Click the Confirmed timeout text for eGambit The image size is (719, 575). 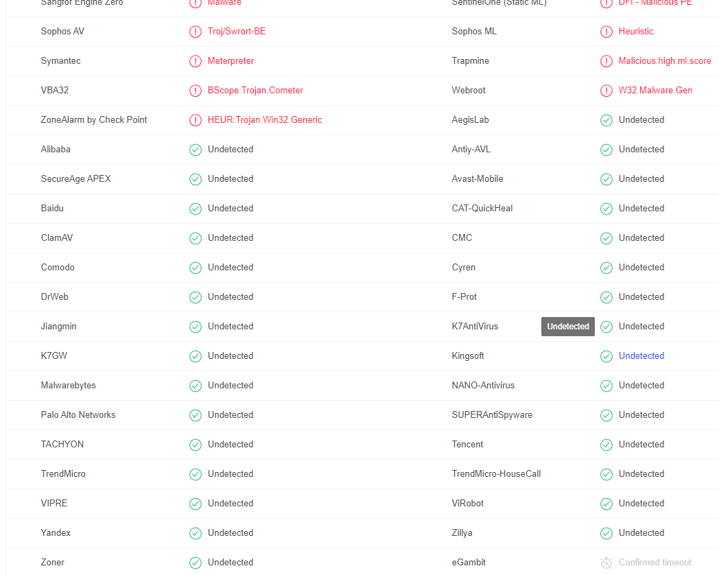click(655, 562)
